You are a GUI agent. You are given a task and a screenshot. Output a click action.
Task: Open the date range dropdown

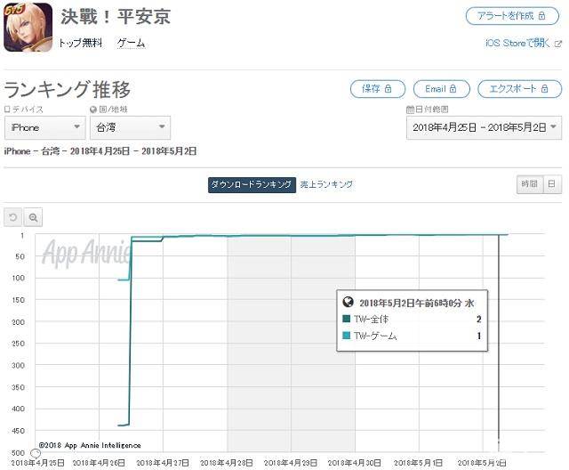(484, 127)
